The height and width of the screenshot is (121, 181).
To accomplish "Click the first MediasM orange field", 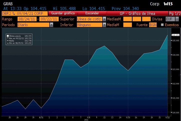I will [x=127, y=19].
